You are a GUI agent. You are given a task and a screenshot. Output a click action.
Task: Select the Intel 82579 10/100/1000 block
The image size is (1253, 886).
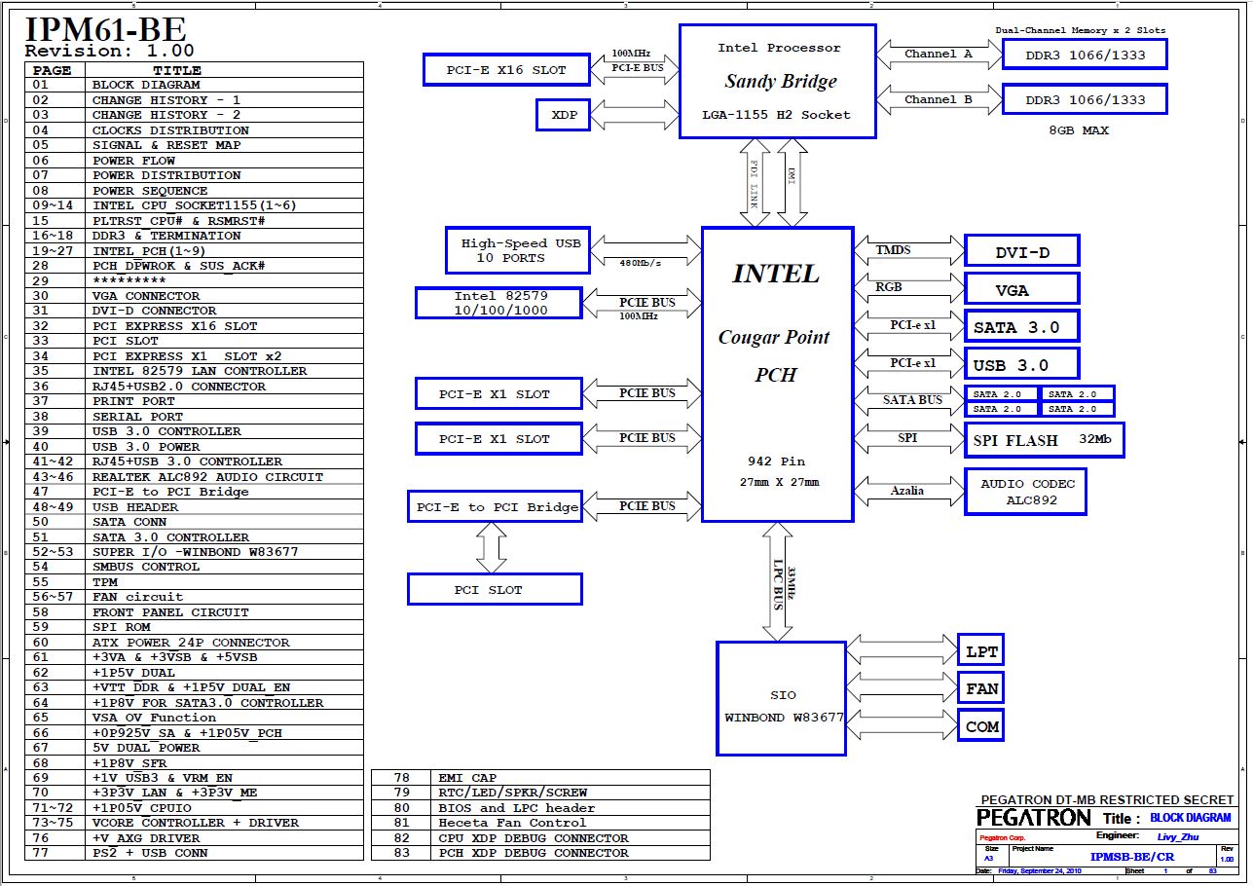tap(498, 303)
